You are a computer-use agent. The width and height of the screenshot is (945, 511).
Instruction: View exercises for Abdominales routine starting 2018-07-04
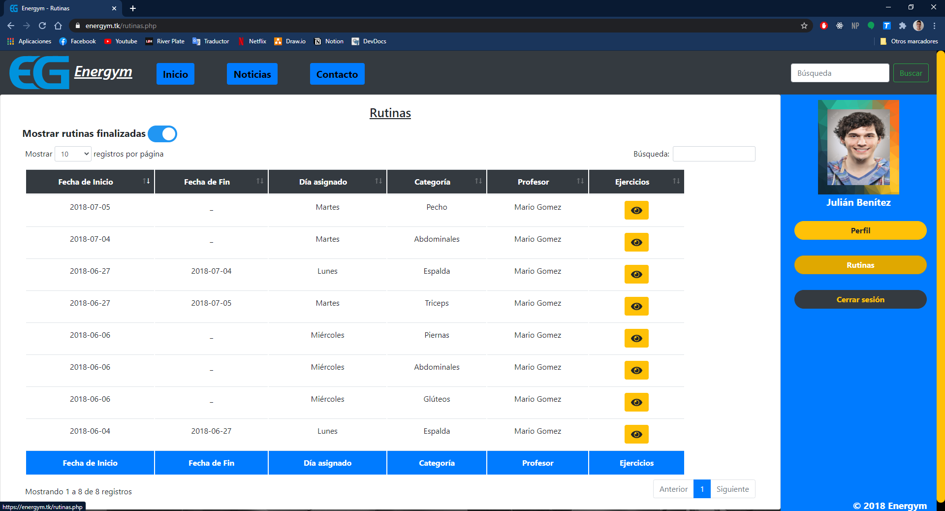pyautogui.click(x=636, y=242)
